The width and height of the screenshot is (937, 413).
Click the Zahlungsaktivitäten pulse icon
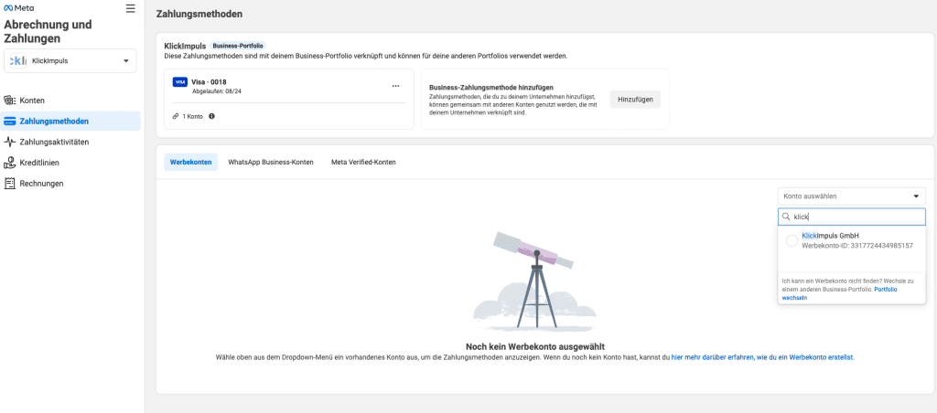click(10, 142)
